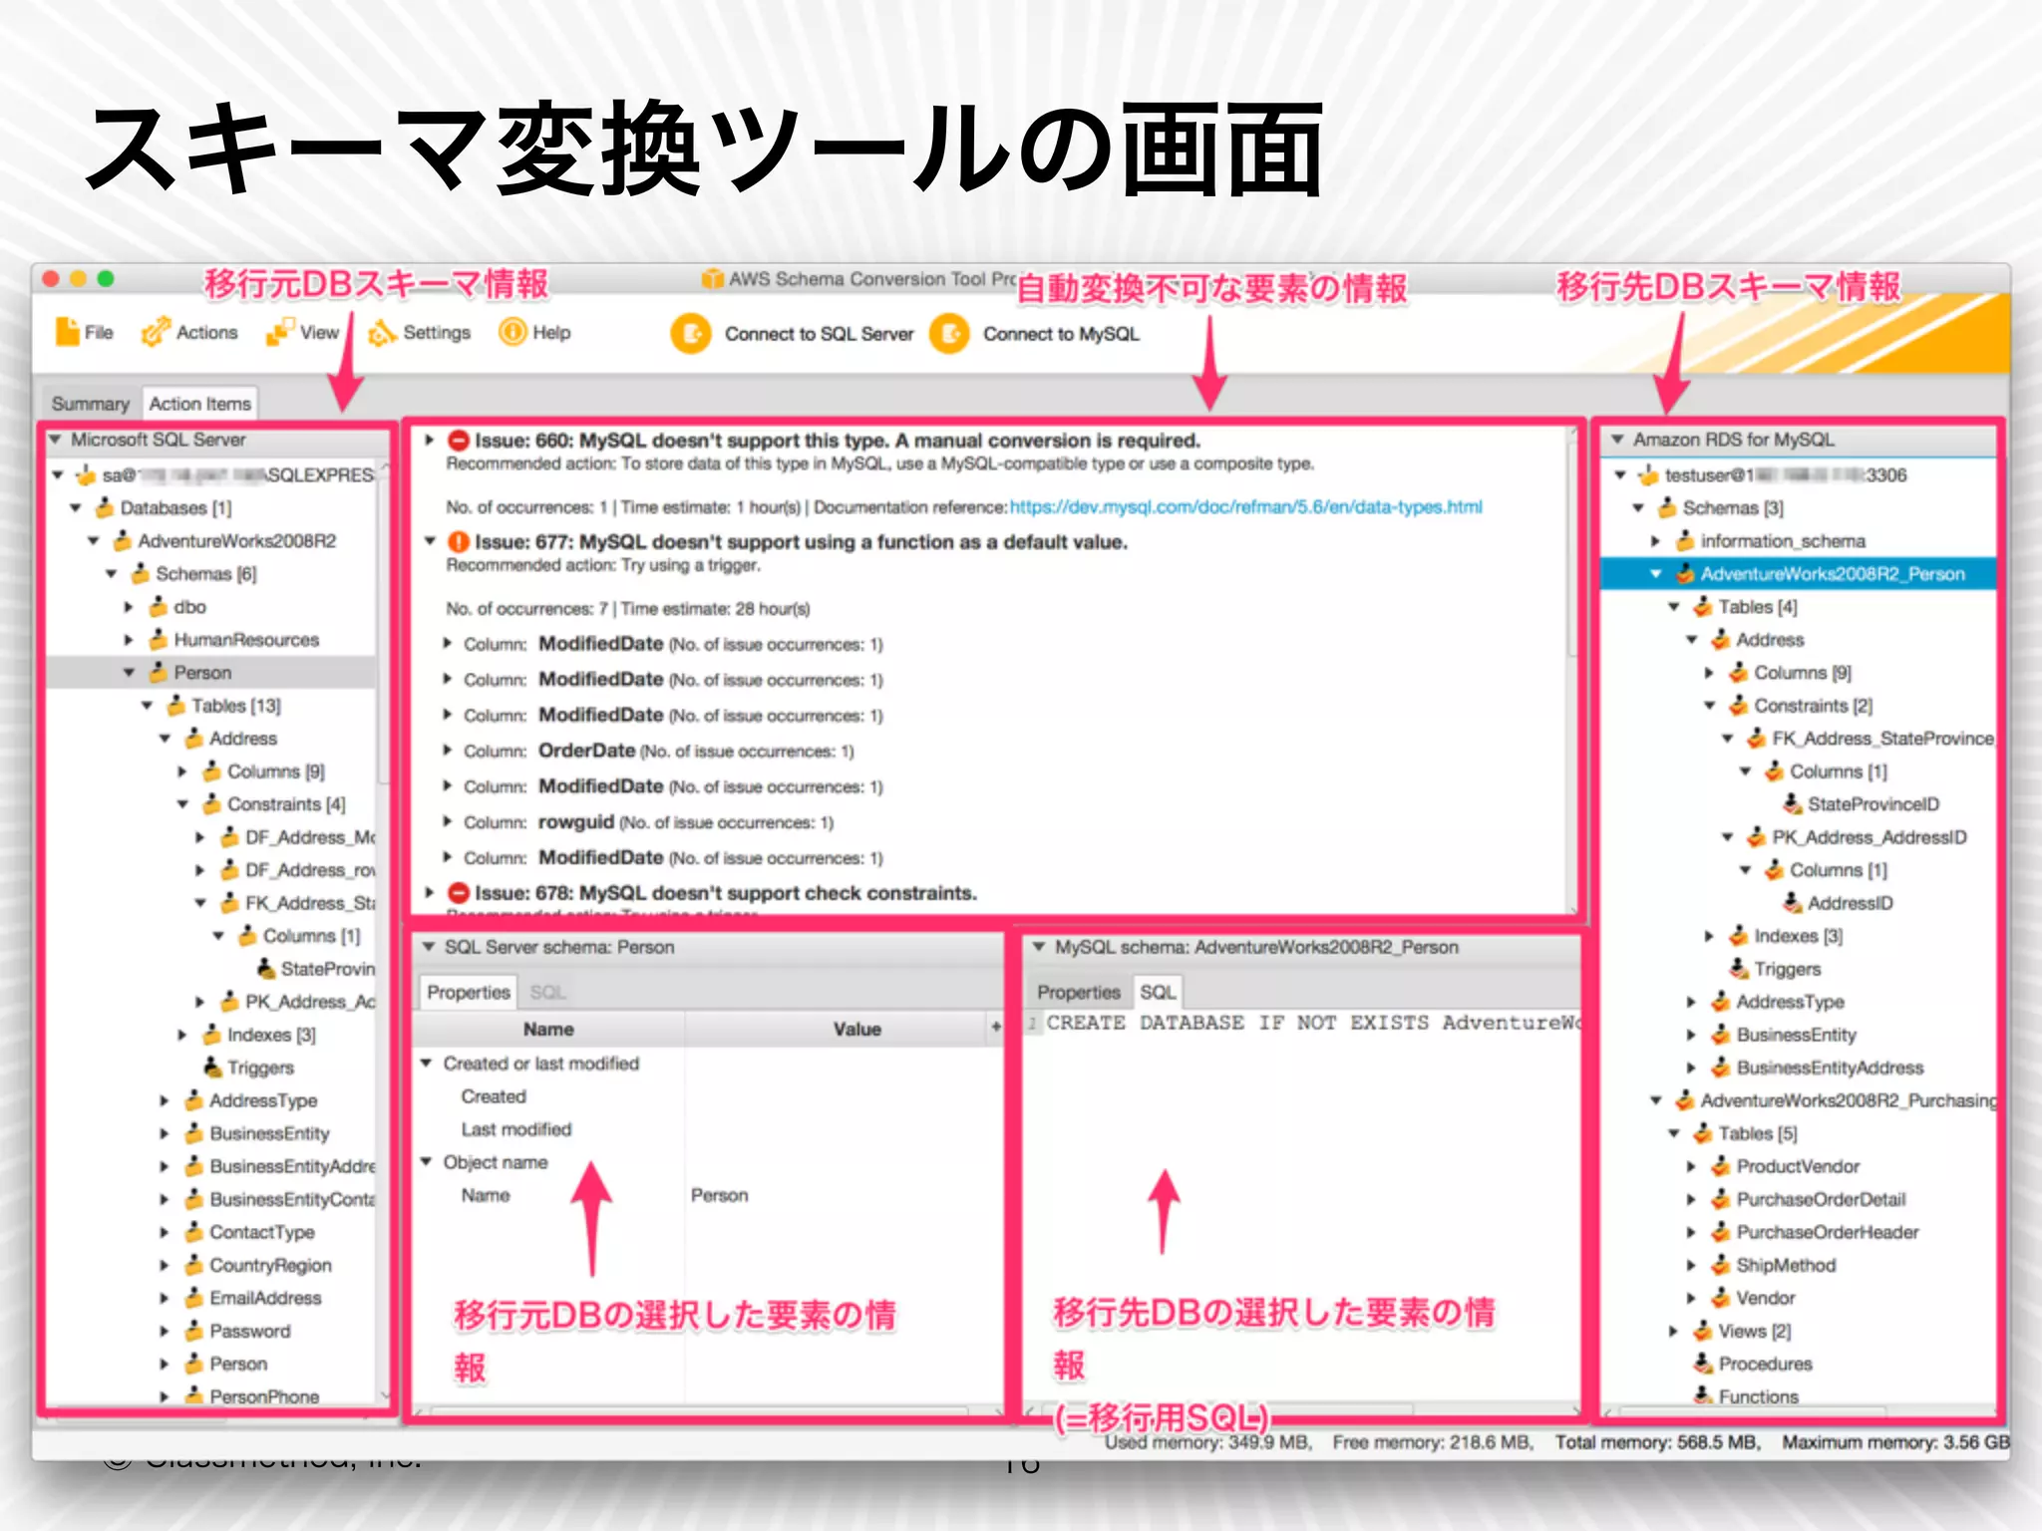Click Connect to MySQL icon

pyautogui.click(x=950, y=334)
